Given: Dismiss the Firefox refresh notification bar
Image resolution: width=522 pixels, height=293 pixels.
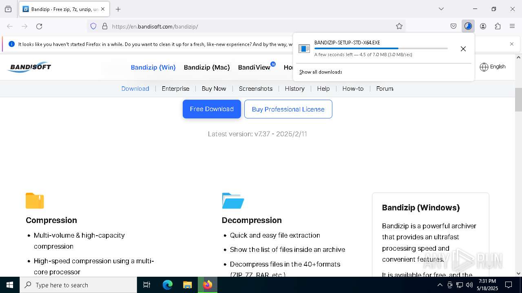Looking at the screenshot, I should point(512,44).
